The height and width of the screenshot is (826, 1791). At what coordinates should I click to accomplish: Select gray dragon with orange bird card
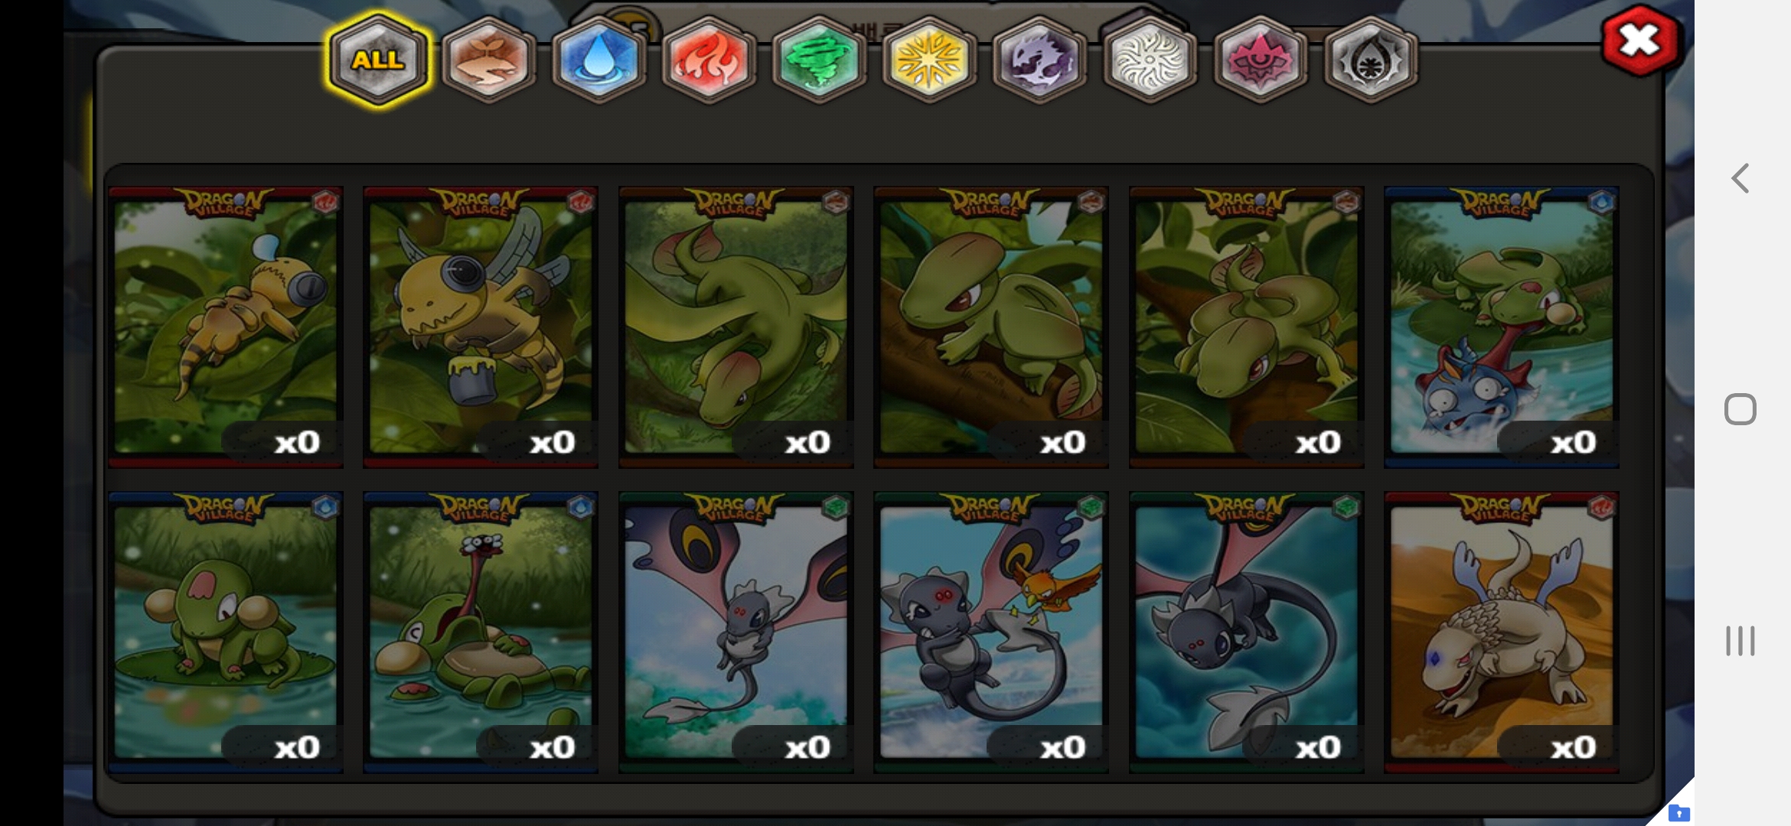[991, 632]
